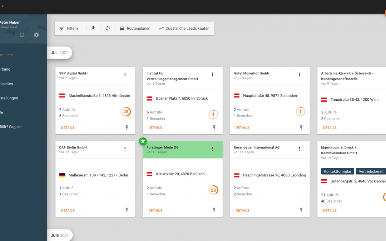This screenshot has width=386, height=241.
Task: Open three-dot menu of Institut für Verwaltungsmanagement
Action: coord(212,75)
